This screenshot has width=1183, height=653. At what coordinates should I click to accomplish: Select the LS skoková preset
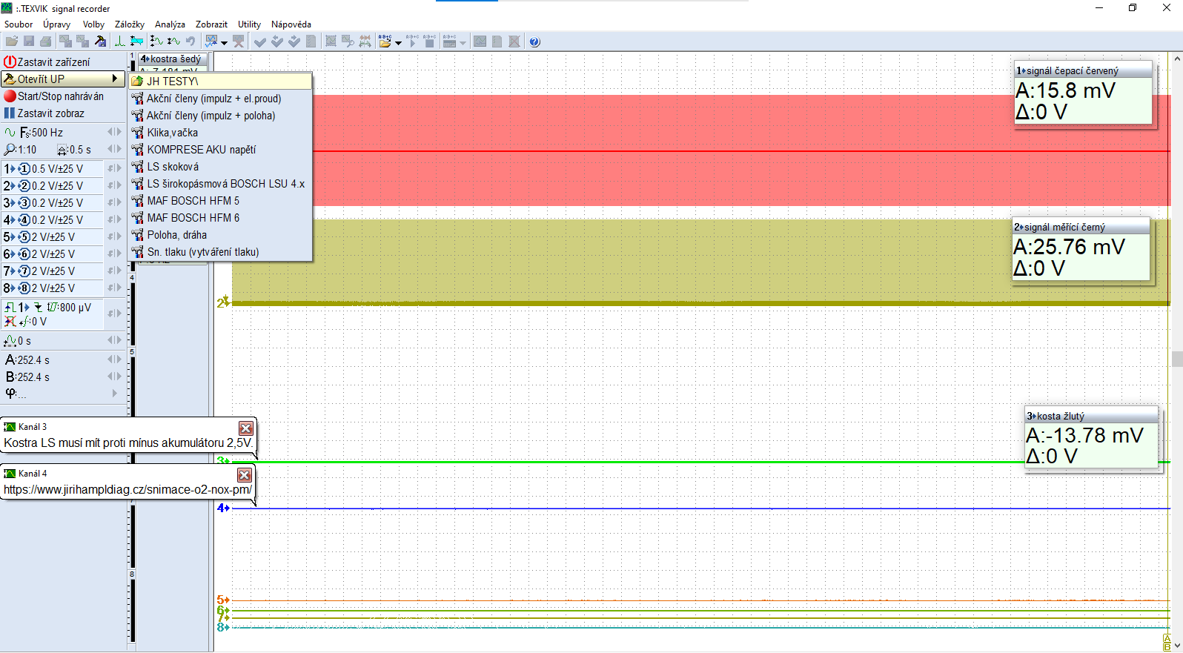[173, 167]
